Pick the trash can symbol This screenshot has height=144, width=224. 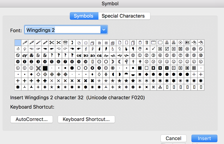pos(146,43)
